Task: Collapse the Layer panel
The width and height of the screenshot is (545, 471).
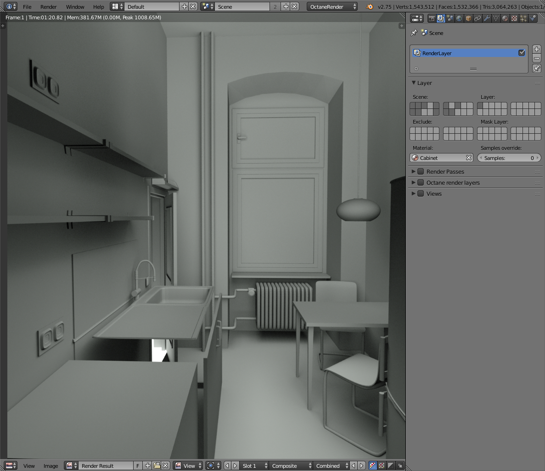Action: [414, 83]
